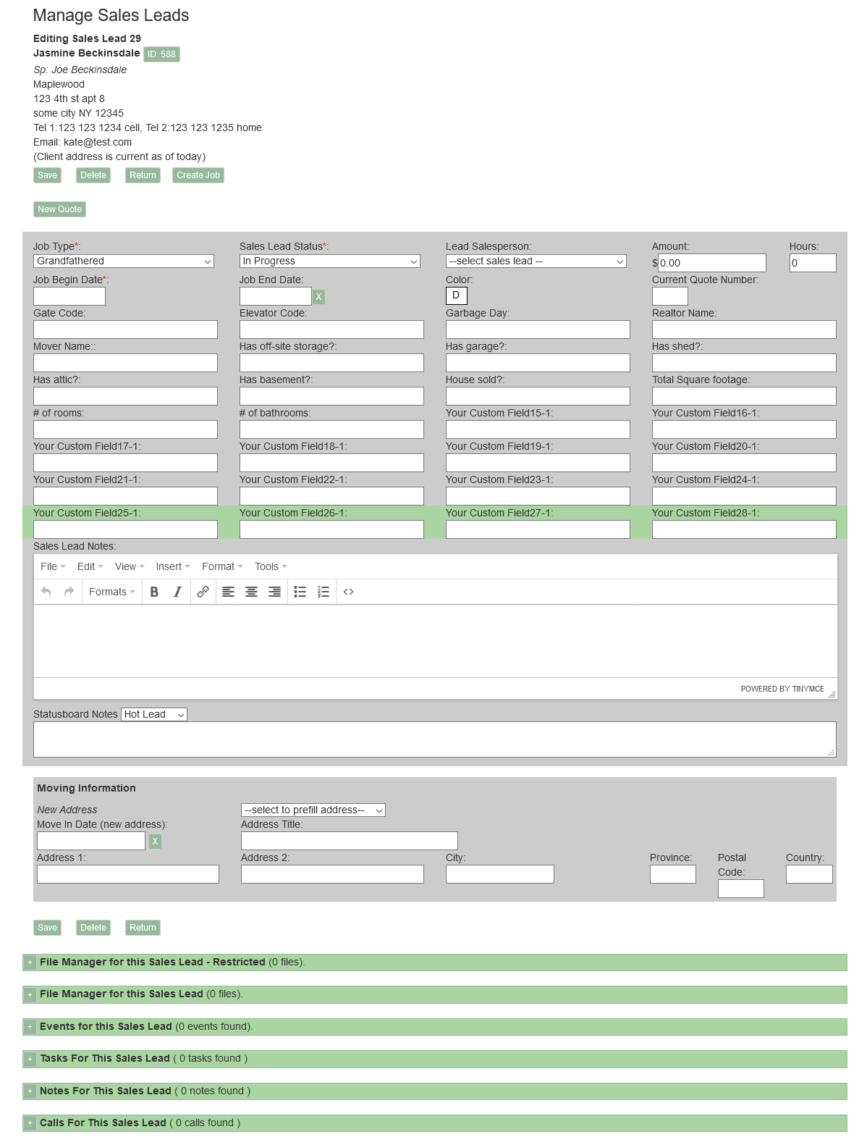
Task: Open the Formats dropdown in editor toolbar
Action: point(111,592)
